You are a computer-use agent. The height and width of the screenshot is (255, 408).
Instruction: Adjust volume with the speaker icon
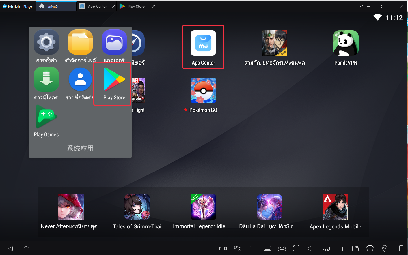(311, 248)
